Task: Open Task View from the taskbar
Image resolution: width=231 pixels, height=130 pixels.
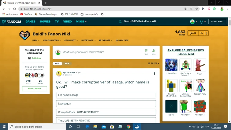Action: click(78, 127)
